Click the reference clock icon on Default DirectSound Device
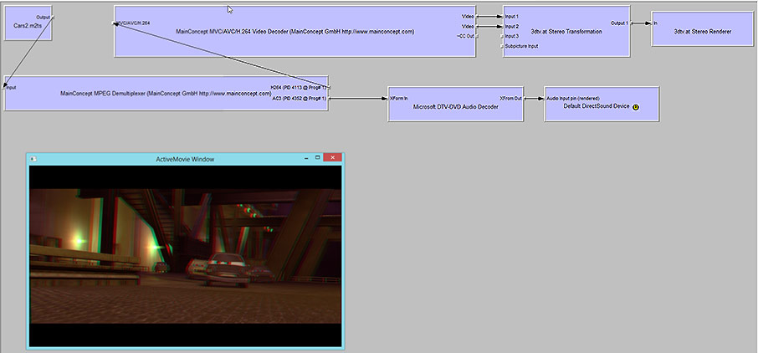758x353 pixels. coord(636,107)
